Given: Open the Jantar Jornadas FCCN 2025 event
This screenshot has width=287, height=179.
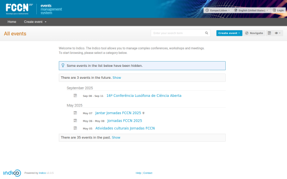Looking at the screenshot, I should click(x=118, y=113).
